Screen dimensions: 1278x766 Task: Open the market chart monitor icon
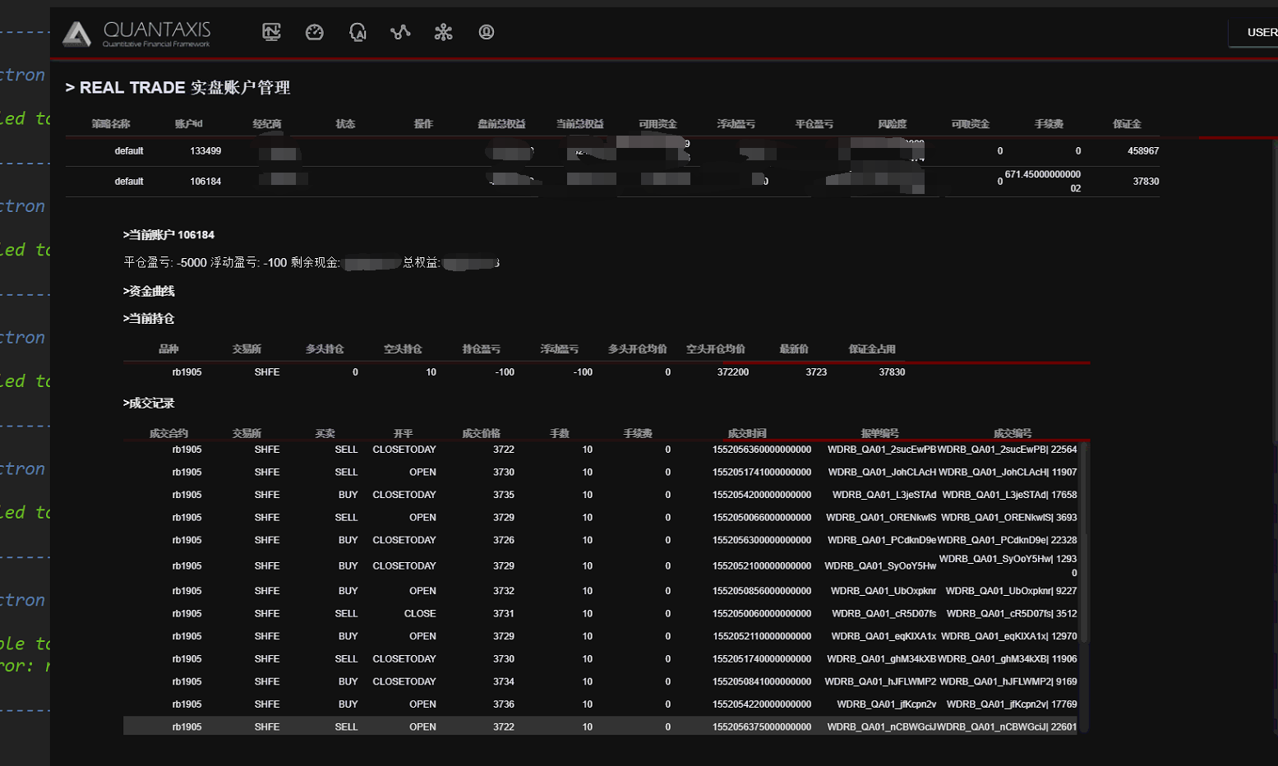point(271,32)
